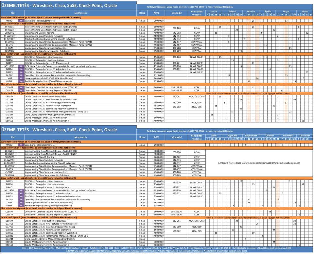Click date "19" in N3116 row, Szeptember column

pyautogui.click(x=253, y=184)
